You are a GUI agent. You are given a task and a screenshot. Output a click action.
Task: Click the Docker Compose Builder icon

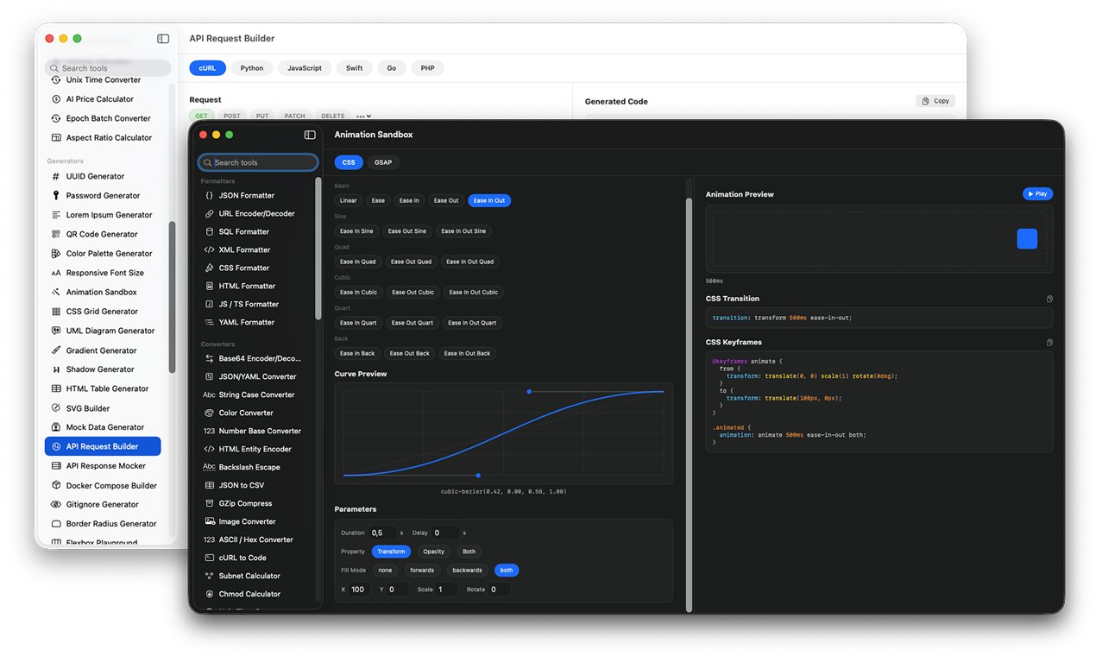click(x=56, y=485)
